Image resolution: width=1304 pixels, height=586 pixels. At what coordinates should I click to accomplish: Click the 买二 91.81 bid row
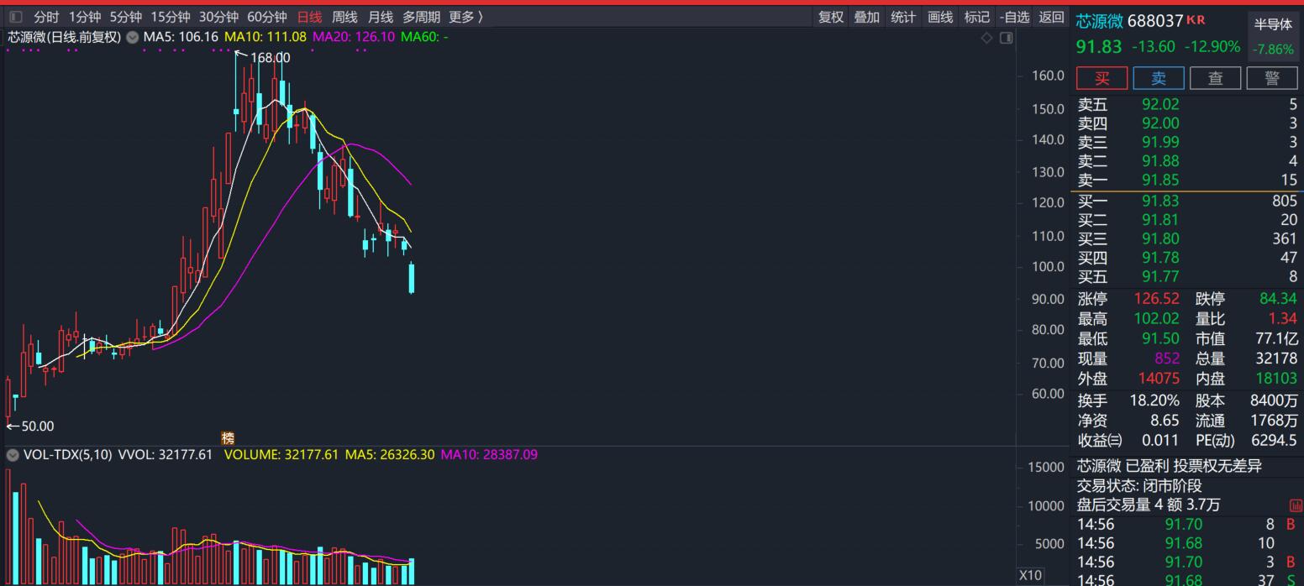[x=1187, y=220]
